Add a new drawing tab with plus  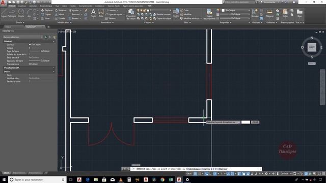48,27
